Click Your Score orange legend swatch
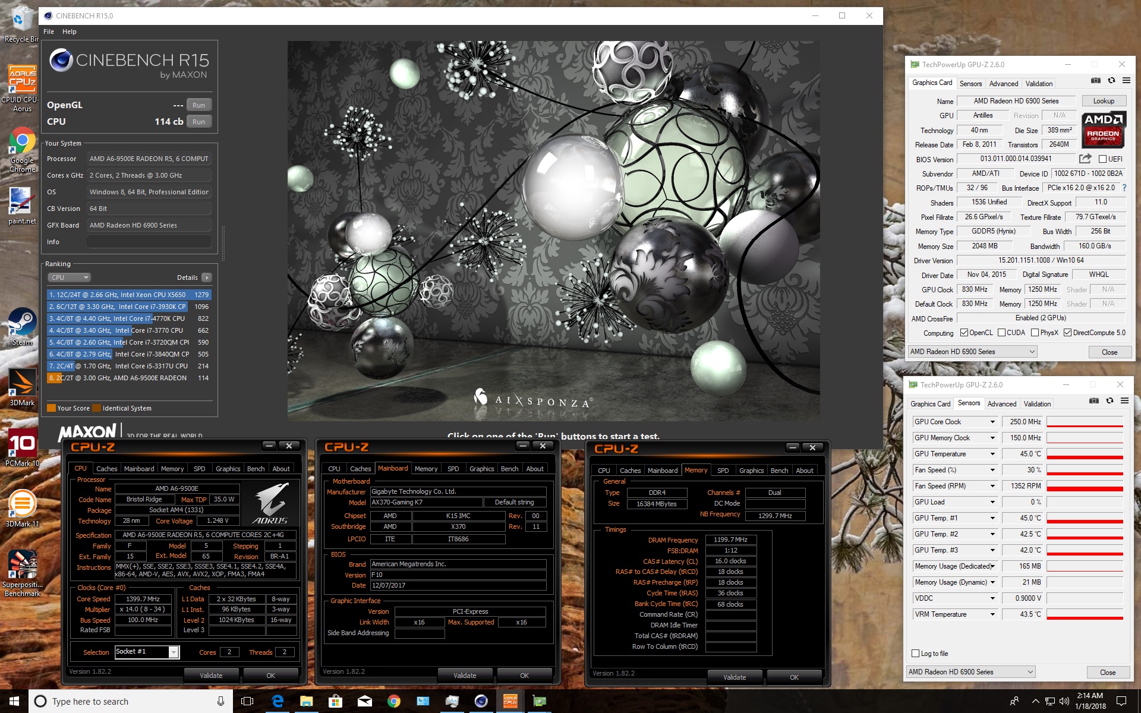 [x=51, y=408]
